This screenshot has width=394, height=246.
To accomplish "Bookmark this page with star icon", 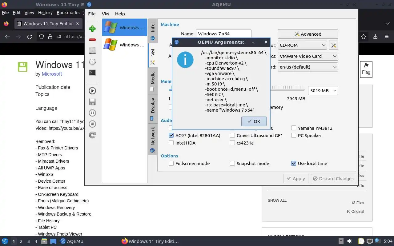I will 364,37.
